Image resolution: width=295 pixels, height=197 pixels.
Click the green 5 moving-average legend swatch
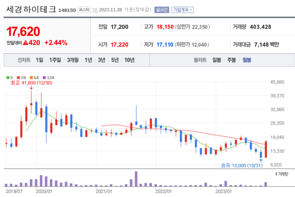8,78
